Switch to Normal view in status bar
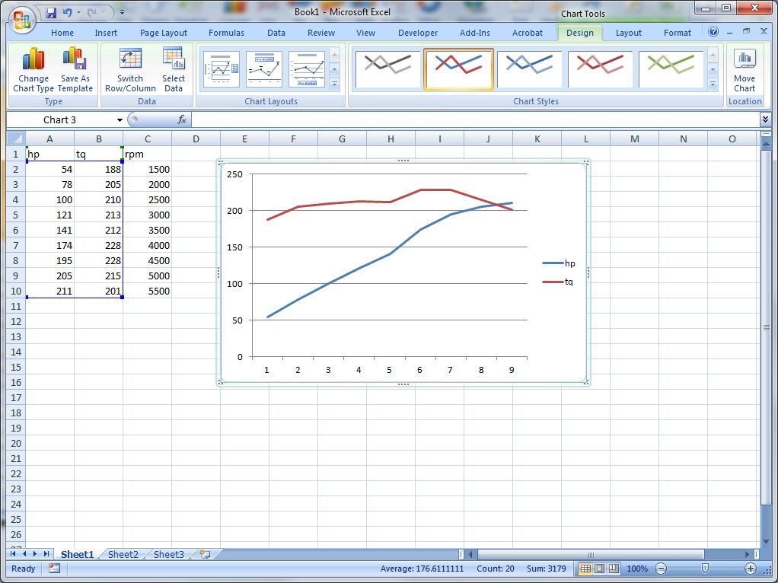The height and width of the screenshot is (583, 778). (585, 569)
